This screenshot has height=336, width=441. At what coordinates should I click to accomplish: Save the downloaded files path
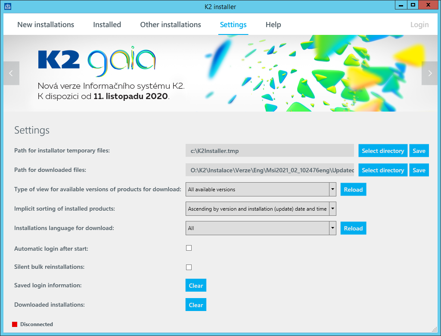coord(419,170)
